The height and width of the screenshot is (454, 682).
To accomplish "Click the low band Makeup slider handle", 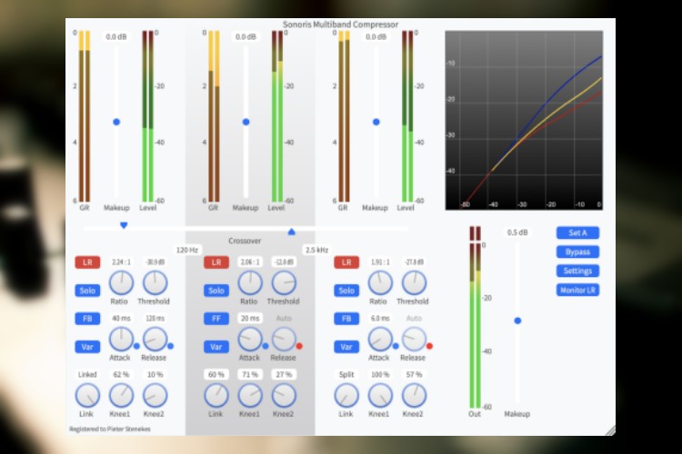I will (x=116, y=122).
